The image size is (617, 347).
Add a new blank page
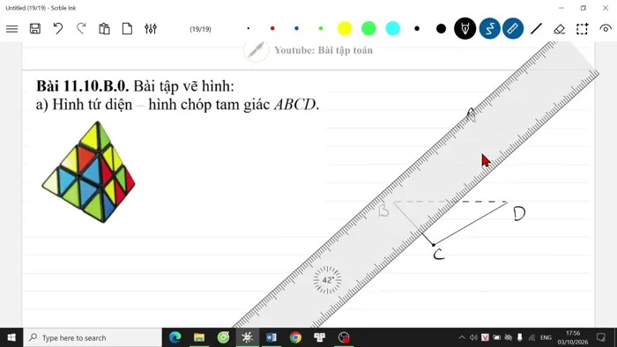[x=127, y=29]
